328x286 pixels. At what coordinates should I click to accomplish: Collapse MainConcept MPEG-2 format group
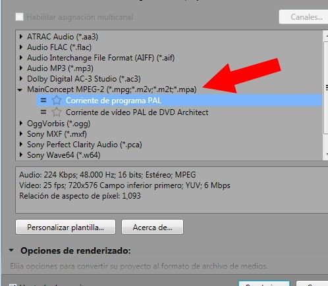(20, 89)
